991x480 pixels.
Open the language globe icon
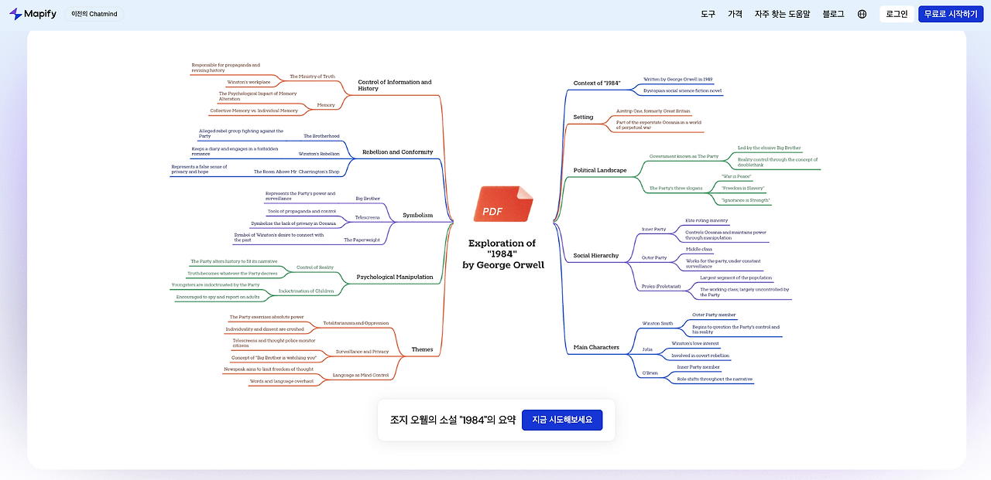tap(862, 13)
